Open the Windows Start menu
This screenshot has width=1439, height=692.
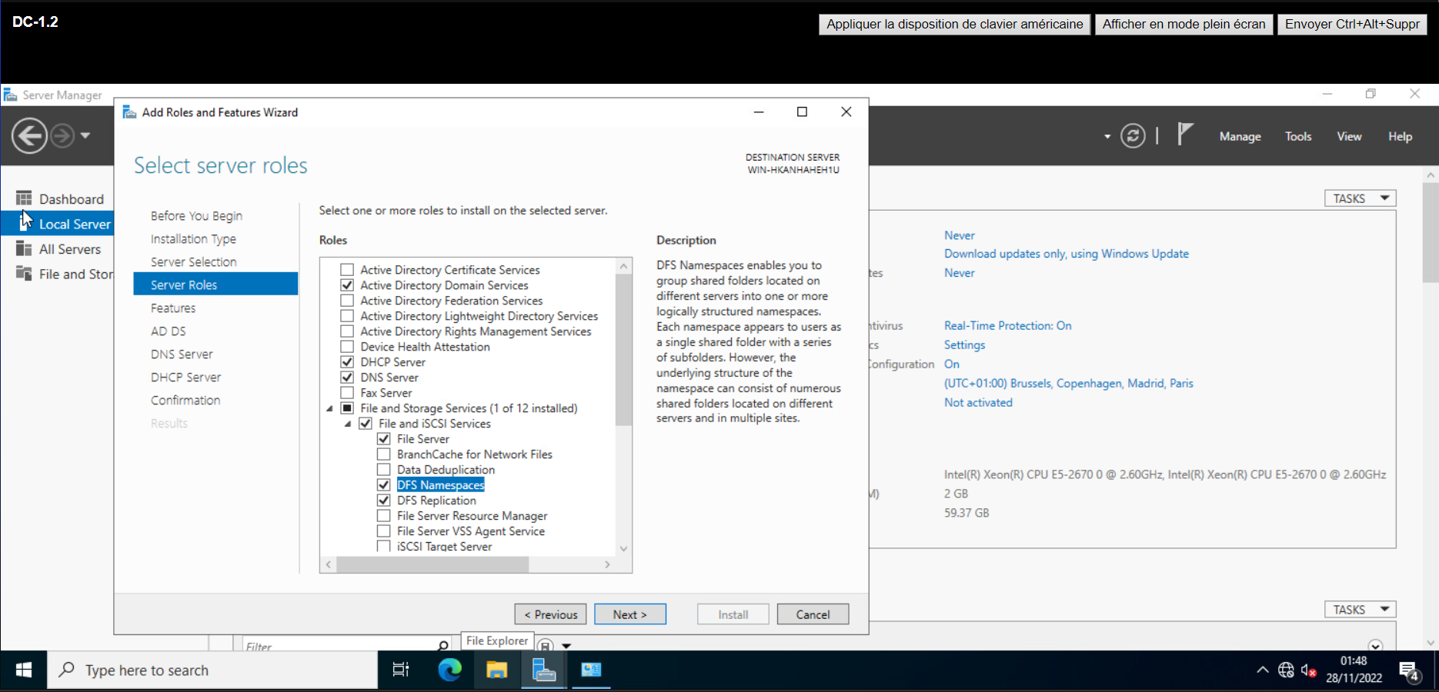coord(24,670)
